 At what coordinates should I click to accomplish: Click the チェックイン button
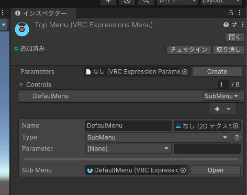point(189,50)
